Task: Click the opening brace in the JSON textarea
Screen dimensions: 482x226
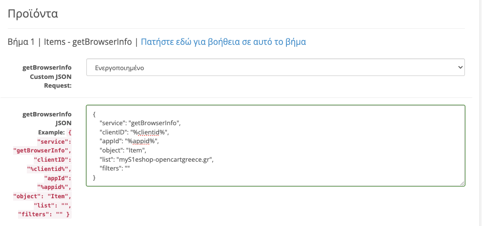Action: click(94, 114)
